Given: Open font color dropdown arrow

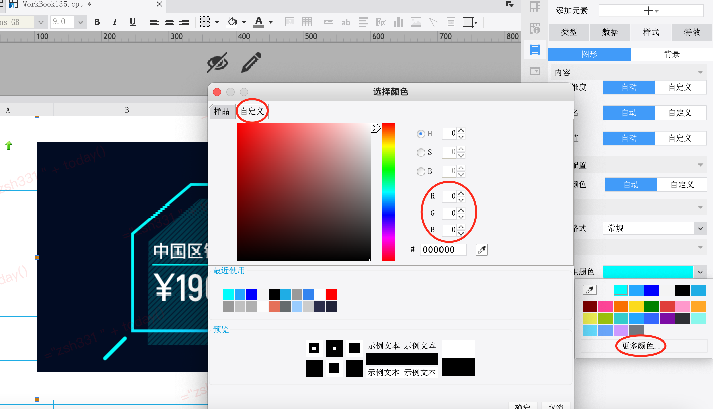Looking at the screenshot, I should click(271, 22).
